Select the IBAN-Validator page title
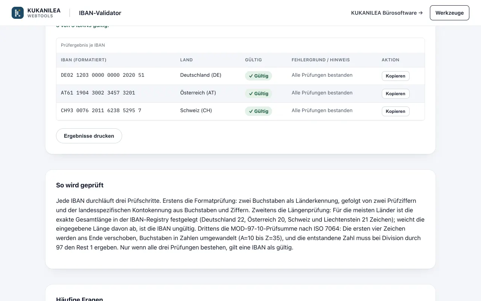 pos(100,13)
